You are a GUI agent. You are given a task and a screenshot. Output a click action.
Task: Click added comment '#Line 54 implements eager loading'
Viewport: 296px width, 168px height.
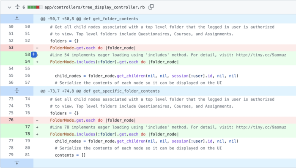[x=168, y=55]
